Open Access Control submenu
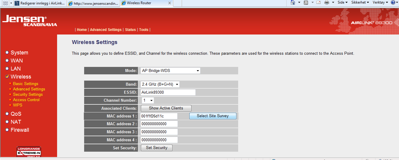The height and width of the screenshot is (160, 399). 26,100
